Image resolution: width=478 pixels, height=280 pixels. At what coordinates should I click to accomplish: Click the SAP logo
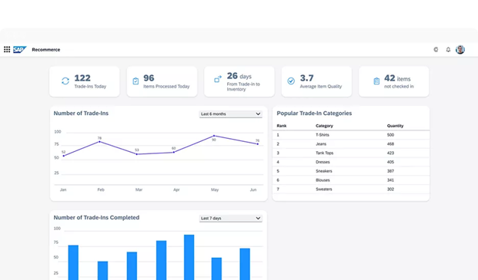[20, 50]
